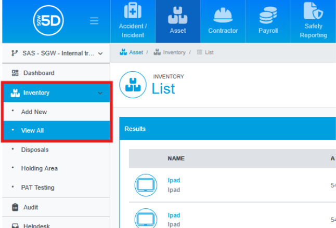The width and height of the screenshot is (336, 228).
Task: Open Dashboard from the sidebar
Action: (x=38, y=73)
